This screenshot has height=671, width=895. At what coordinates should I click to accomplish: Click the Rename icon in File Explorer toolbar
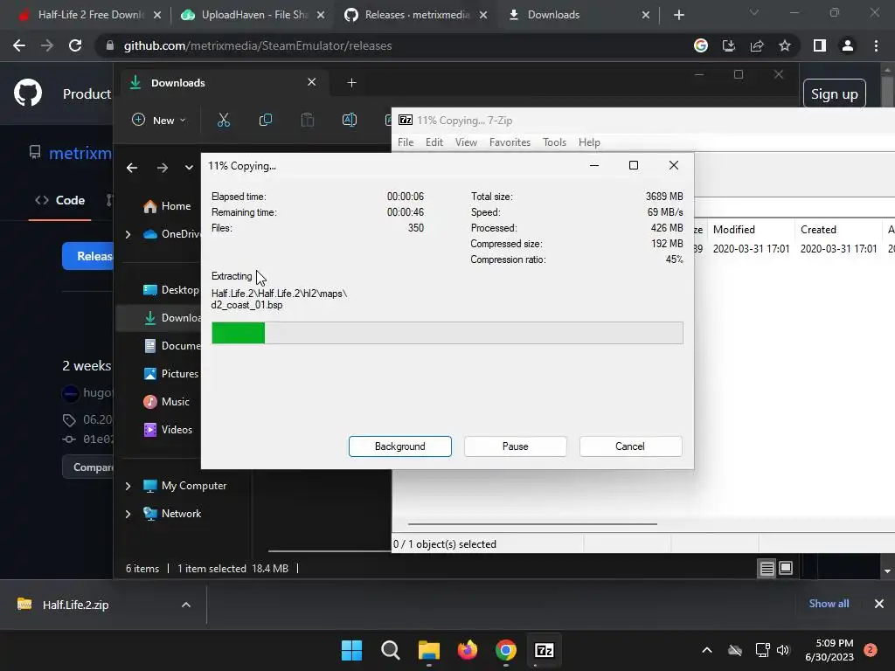(x=350, y=120)
